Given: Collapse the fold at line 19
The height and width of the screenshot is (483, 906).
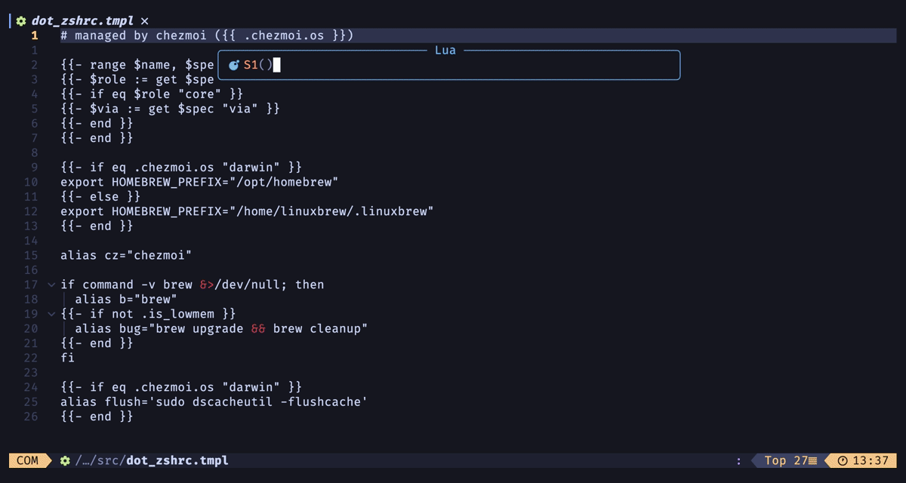Looking at the screenshot, I should tap(51, 314).
